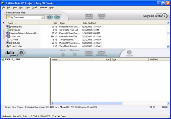The image size is (171, 119).
Task: Select the Project1.vbp file icon
Action: [8, 46]
